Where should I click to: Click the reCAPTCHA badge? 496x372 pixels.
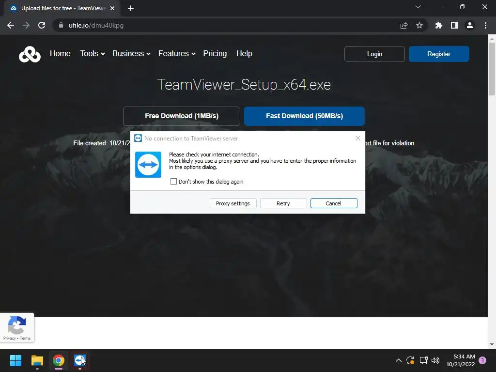click(17, 327)
